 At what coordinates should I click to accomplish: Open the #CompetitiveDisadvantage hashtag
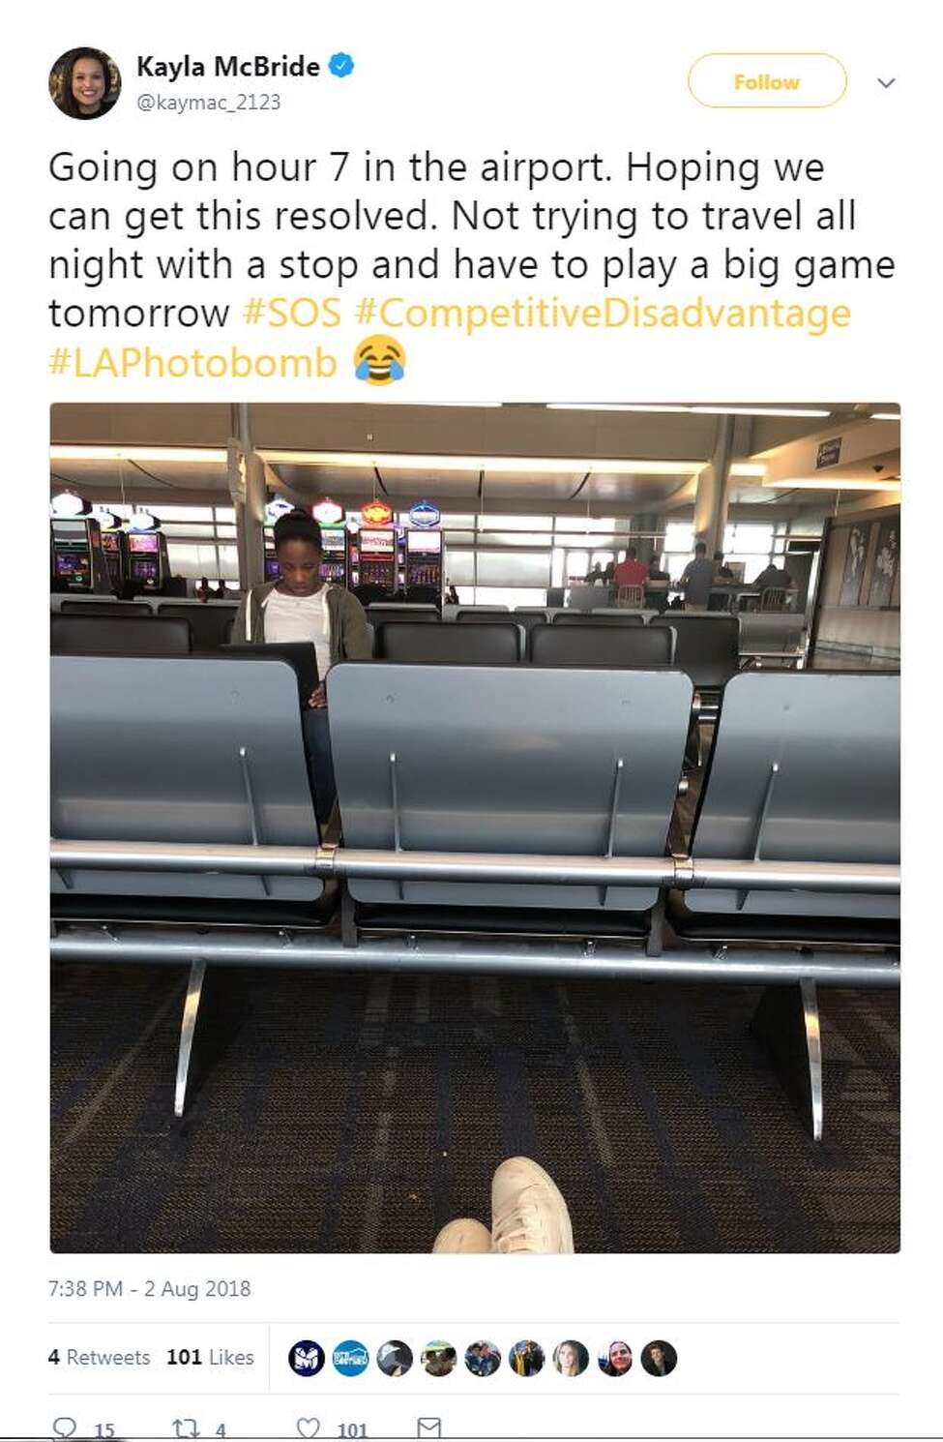click(603, 314)
